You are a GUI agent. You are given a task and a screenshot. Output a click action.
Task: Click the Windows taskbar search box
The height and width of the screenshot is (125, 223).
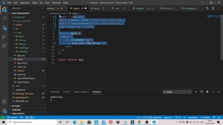click(32, 122)
